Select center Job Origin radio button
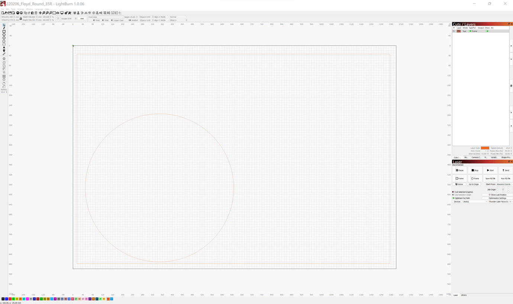This screenshot has height=304, width=513. pos(503,190)
